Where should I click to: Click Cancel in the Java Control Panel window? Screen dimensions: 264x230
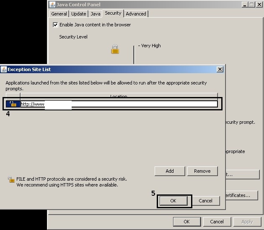coord(217,222)
